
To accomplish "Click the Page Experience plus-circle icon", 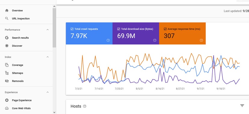I will click(x=7, y=100).
